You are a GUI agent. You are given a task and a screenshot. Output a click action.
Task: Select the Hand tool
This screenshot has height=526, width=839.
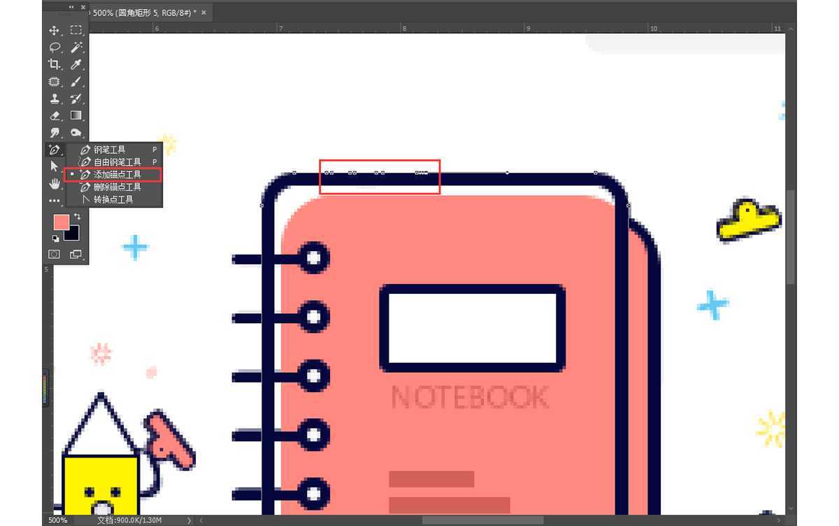point(55,183)
